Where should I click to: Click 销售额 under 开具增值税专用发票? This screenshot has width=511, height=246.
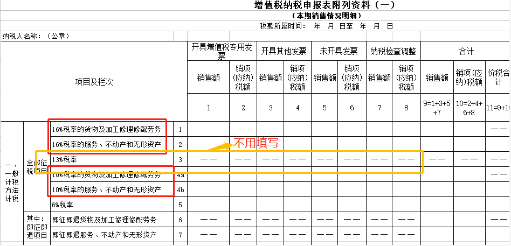[x=208, y=78]
